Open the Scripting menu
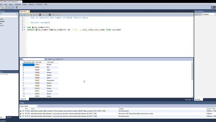 [x=31, y=4]
